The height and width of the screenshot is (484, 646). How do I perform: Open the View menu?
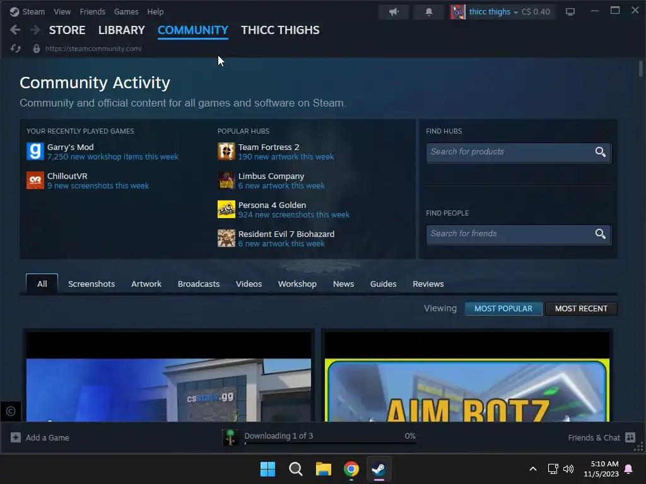pyautogui.click(x=62, y=12)
